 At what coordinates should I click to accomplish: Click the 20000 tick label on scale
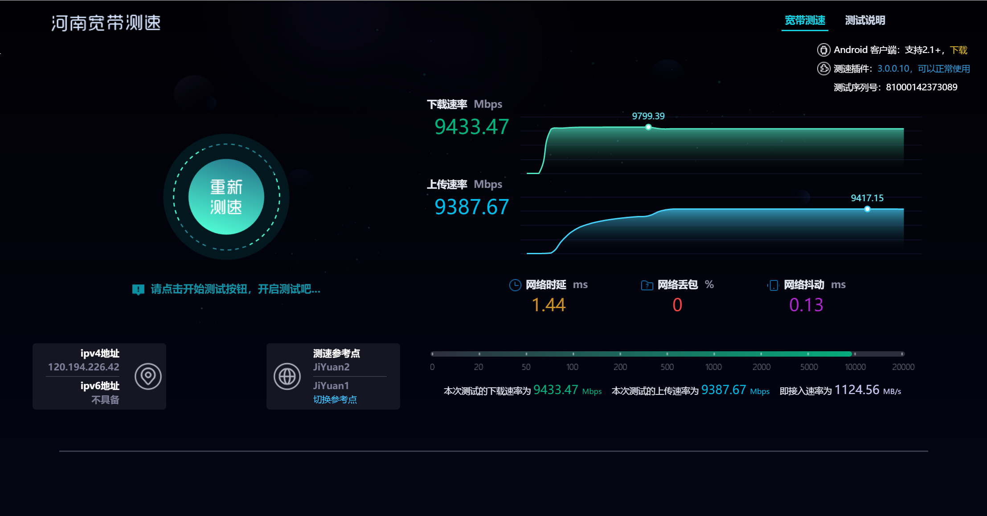pyautogui.click(x=903, y=367)
